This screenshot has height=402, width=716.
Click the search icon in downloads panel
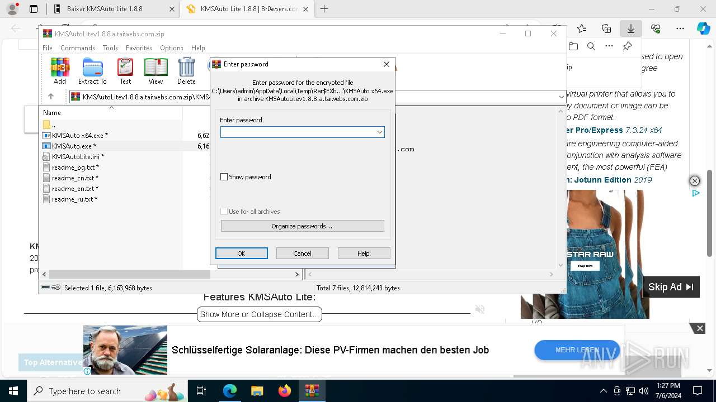point(591,46)
